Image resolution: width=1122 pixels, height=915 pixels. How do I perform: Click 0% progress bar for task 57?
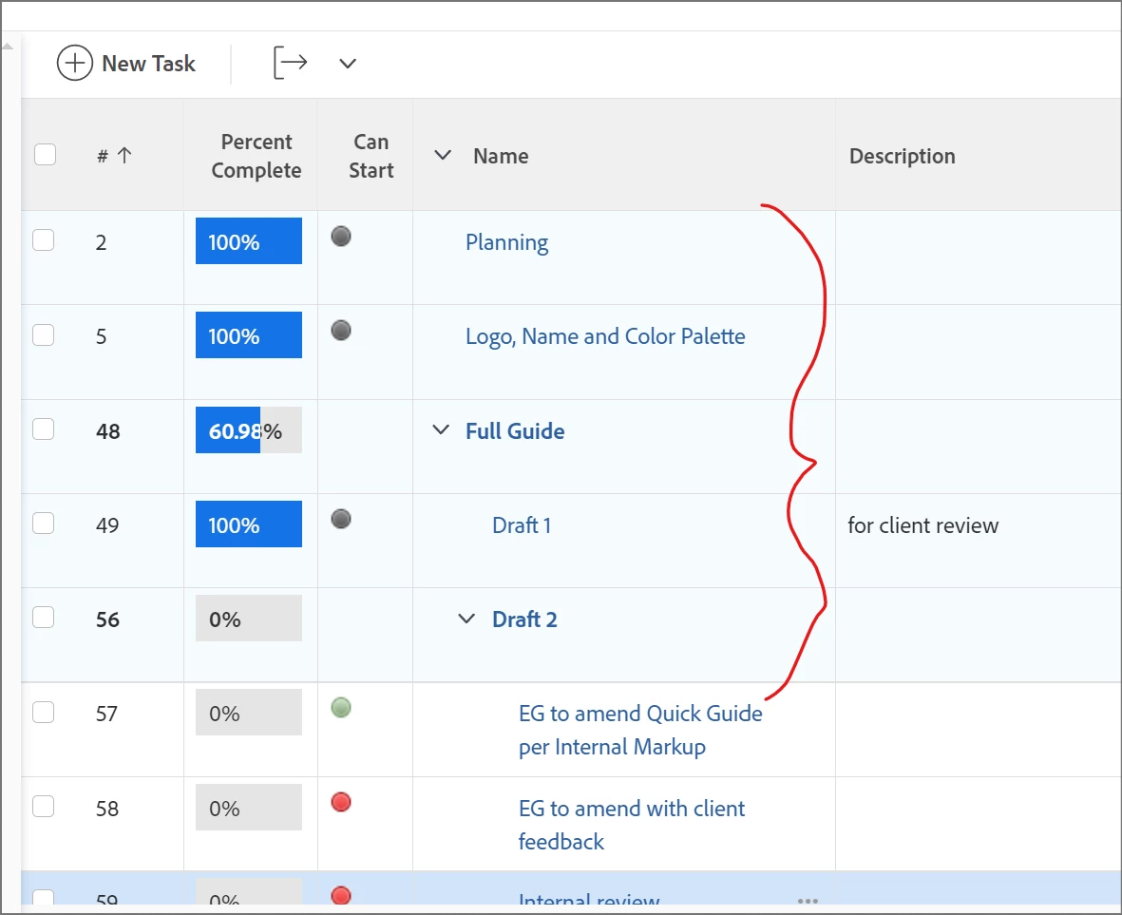click(x=248, y=713)
